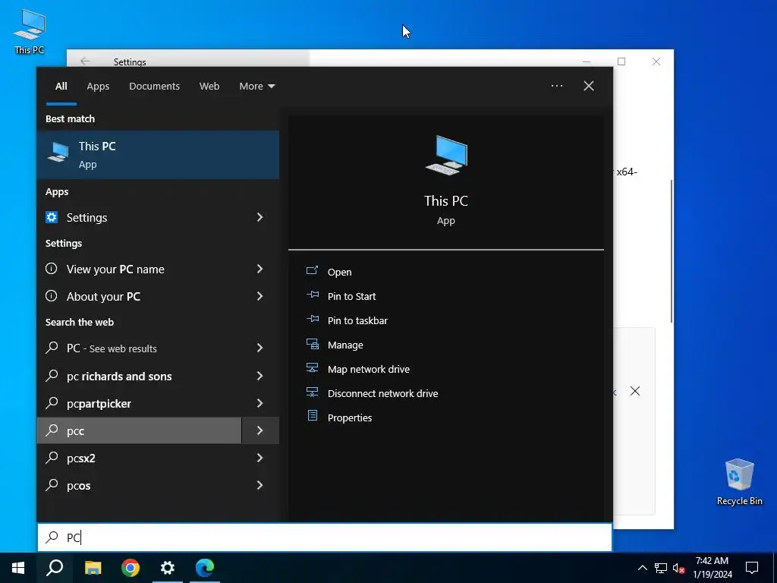The height and width of the screenshot is (583, 777).
Task: Show hidden system tray icons
Action: pyautogui.click(x=642, y=568)
